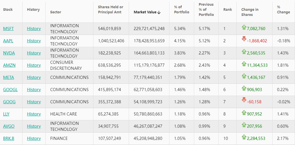Viewport: 295px width, 145px height.
Task: Open the AVGO ticker link
Action: coord(9,126)
